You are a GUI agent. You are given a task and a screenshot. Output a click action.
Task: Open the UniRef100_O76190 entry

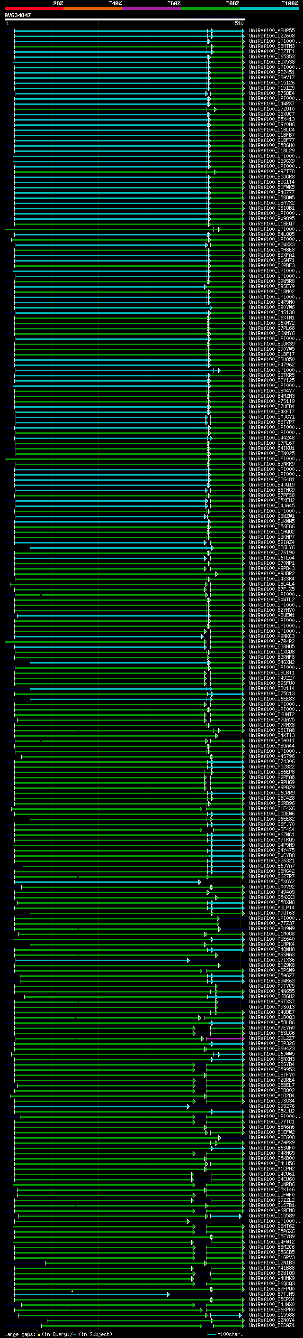click(271, 552)
